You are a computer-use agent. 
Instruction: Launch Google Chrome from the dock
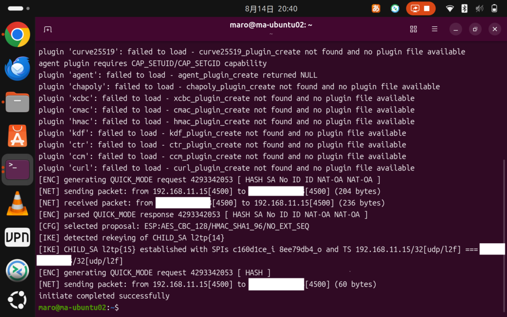(17, 34)
